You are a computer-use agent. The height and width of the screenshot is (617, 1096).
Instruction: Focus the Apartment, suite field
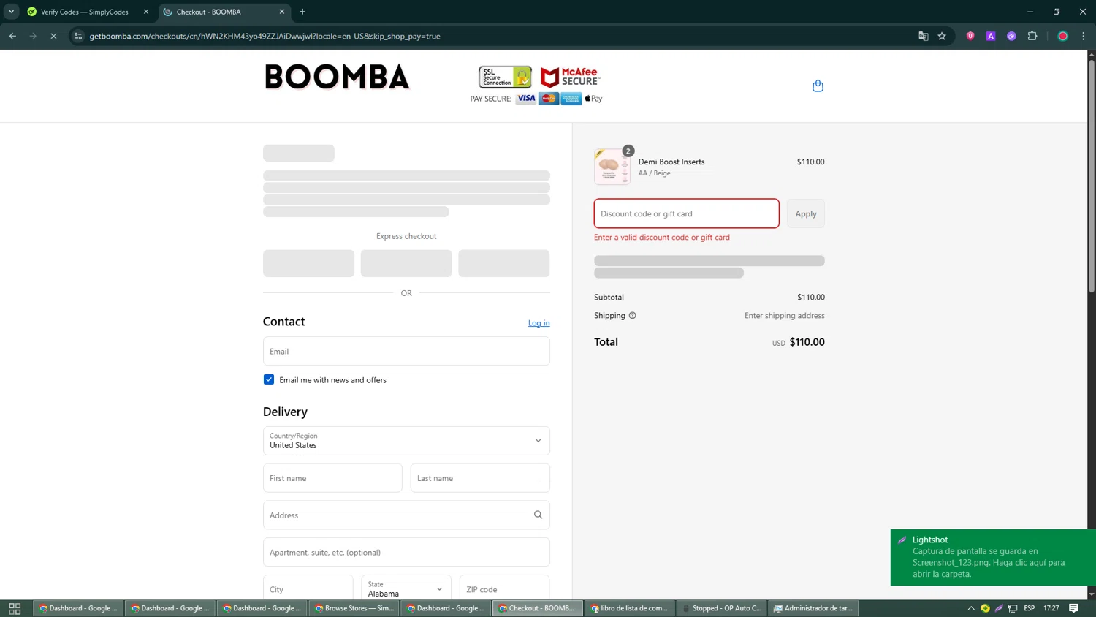[406, 552]
